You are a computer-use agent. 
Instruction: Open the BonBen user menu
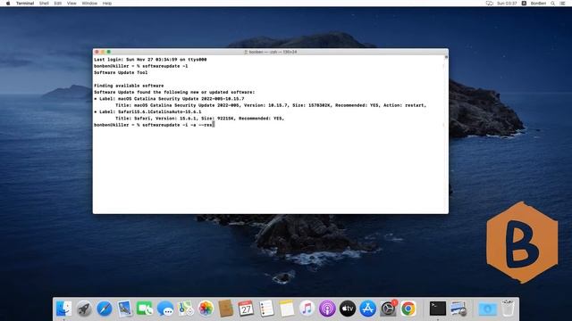coord(538,4)
